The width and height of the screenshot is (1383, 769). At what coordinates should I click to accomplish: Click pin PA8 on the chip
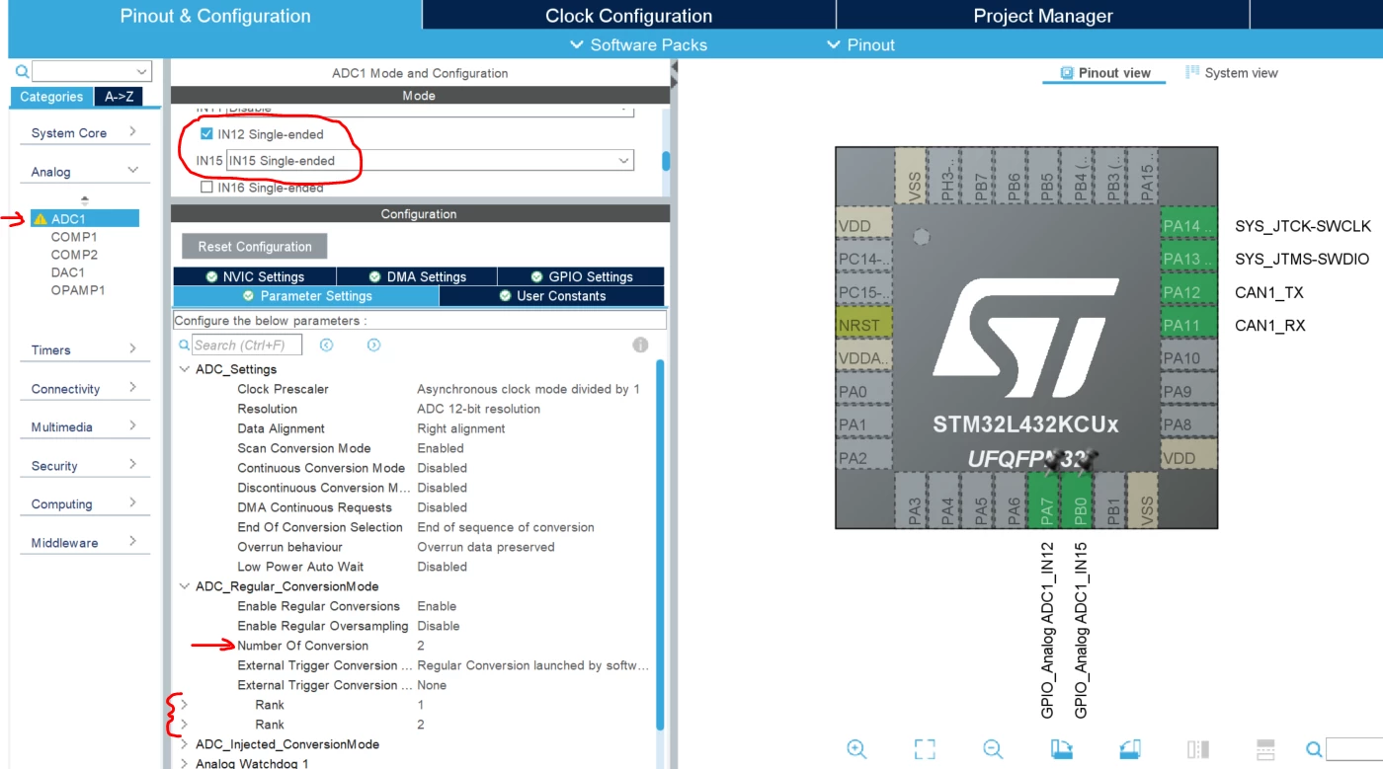coord(1188,425)
